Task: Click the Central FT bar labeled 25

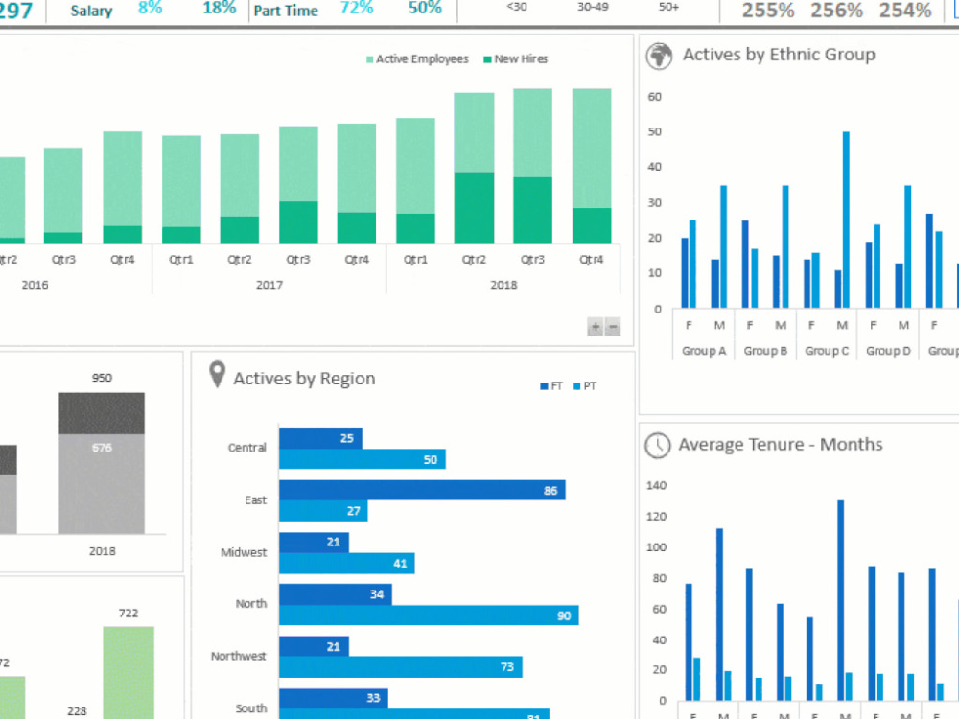Action: [x=320, y=438]
